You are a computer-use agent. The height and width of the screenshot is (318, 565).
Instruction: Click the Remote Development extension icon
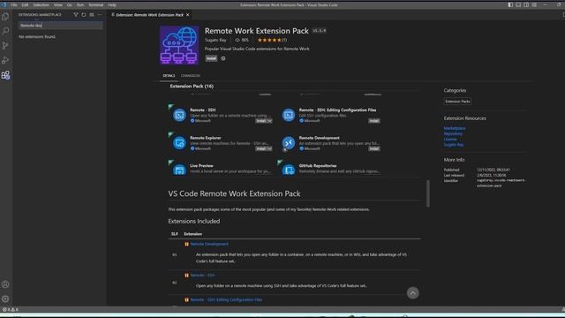point(289,143)
